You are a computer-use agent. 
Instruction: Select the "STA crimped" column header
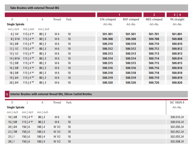(108, 20)
